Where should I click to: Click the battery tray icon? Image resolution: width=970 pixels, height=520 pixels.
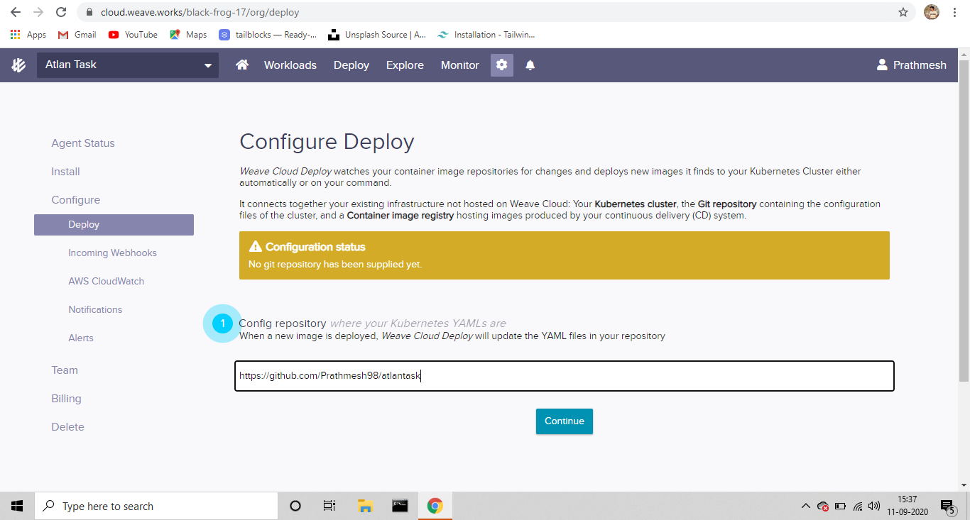(x=840, y=506)
